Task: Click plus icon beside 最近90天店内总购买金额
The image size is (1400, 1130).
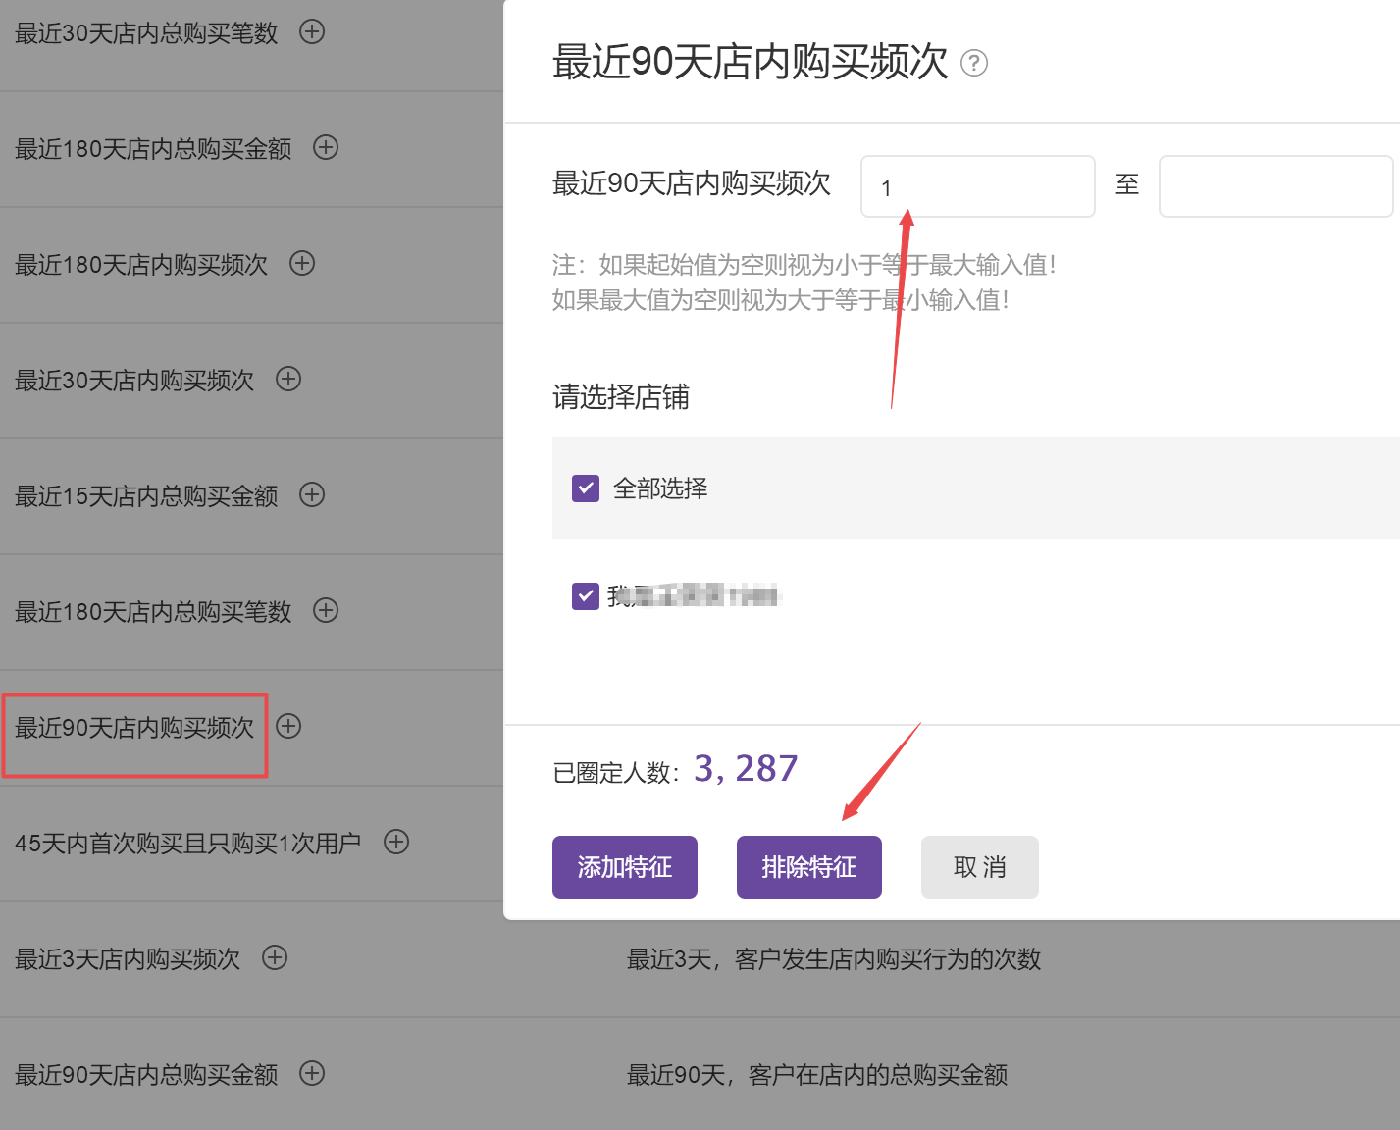Action: [312, 1074]
